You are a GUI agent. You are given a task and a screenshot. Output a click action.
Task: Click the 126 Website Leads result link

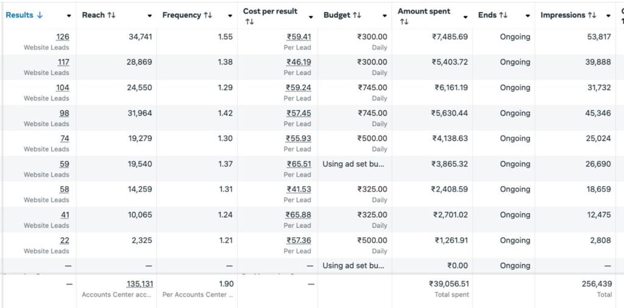click(62, 37)
